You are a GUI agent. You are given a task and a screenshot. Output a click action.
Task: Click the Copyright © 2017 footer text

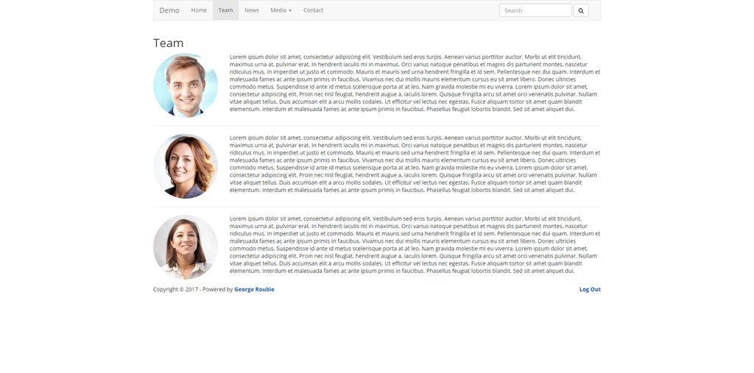pyautogui.click(x=175, y=289)
